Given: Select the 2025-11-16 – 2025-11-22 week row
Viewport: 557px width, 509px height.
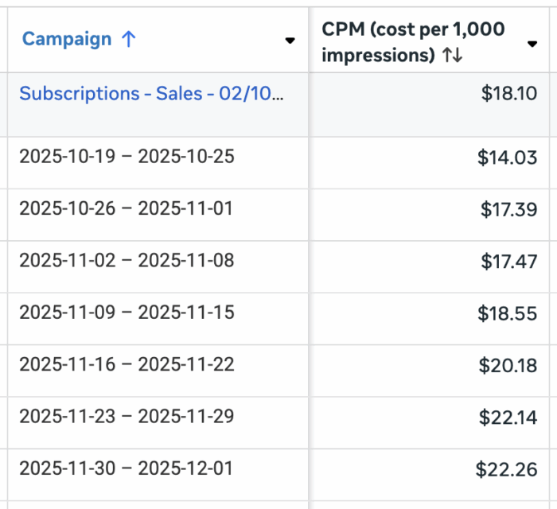Looking at the screenshot, I should coord(127,365).
